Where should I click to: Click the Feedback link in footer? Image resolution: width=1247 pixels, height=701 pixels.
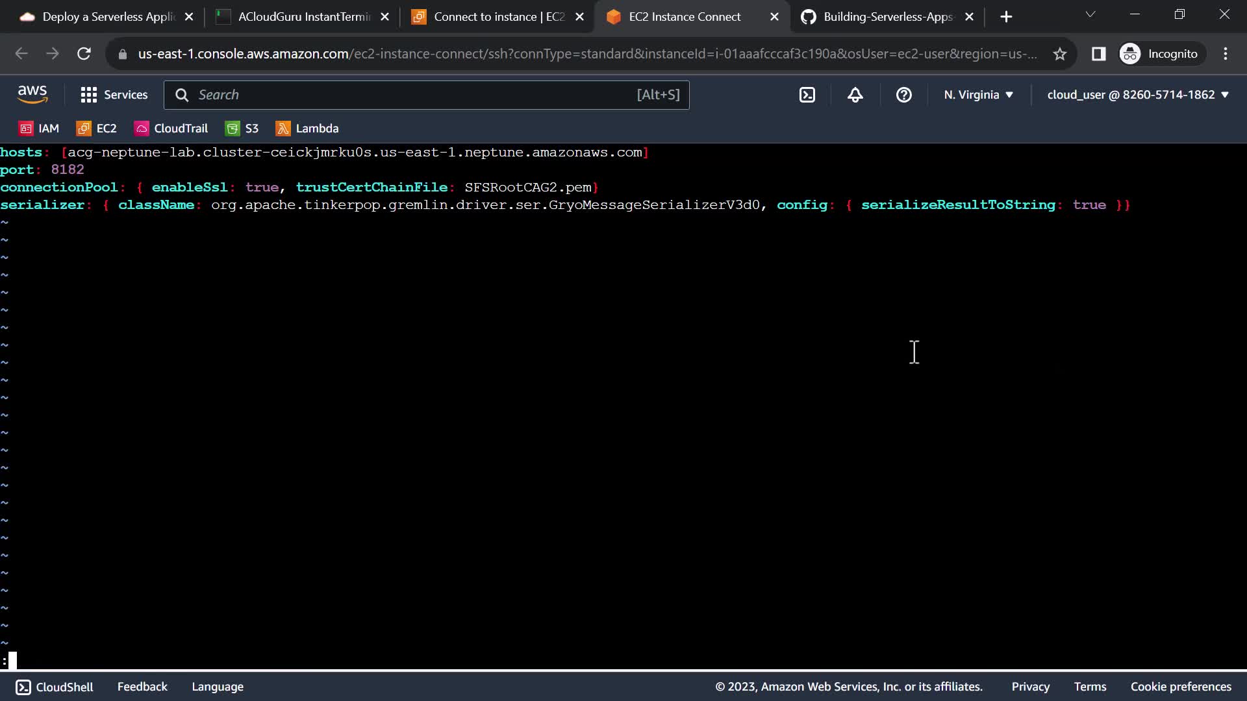tap(142, 687)
